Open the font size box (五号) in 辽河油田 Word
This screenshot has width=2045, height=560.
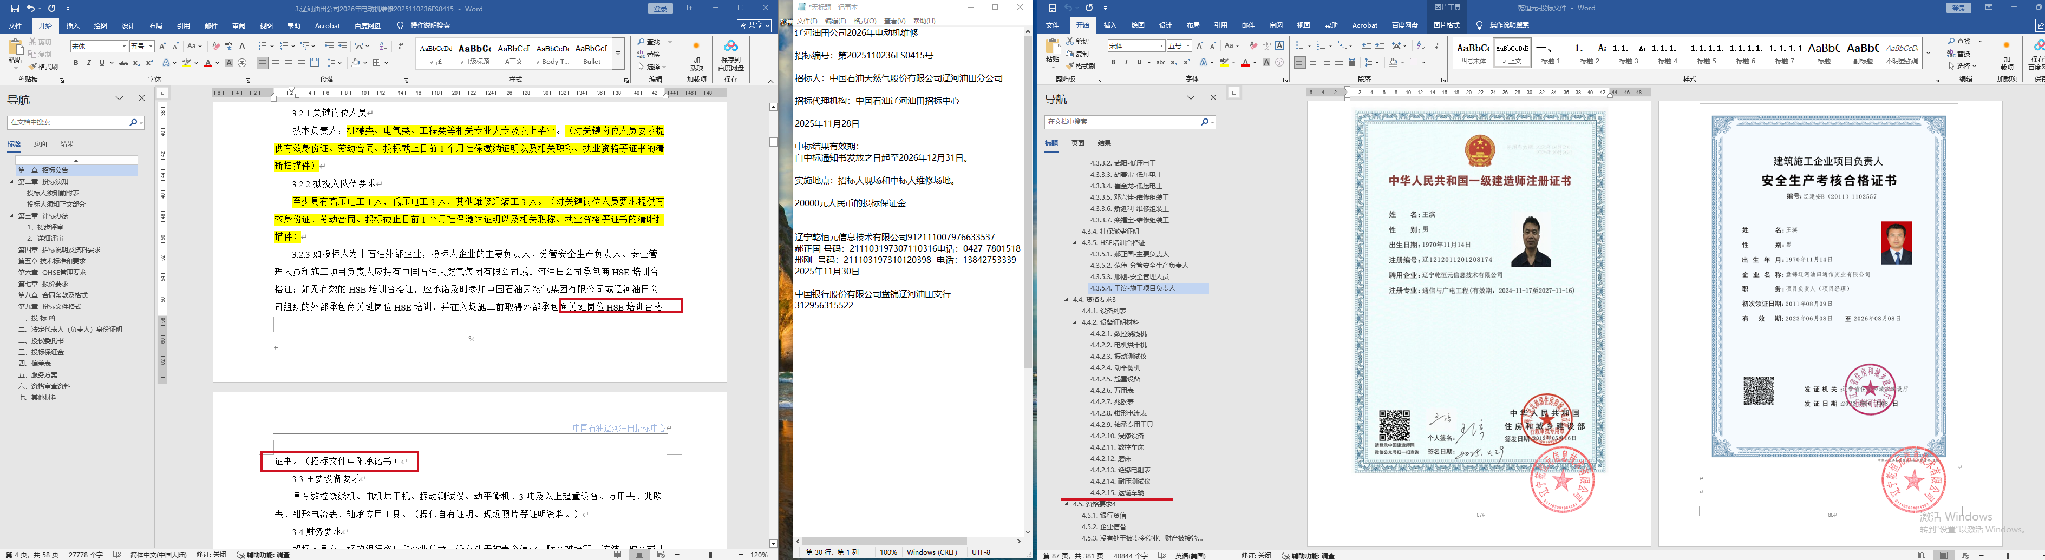click(141, 46)
